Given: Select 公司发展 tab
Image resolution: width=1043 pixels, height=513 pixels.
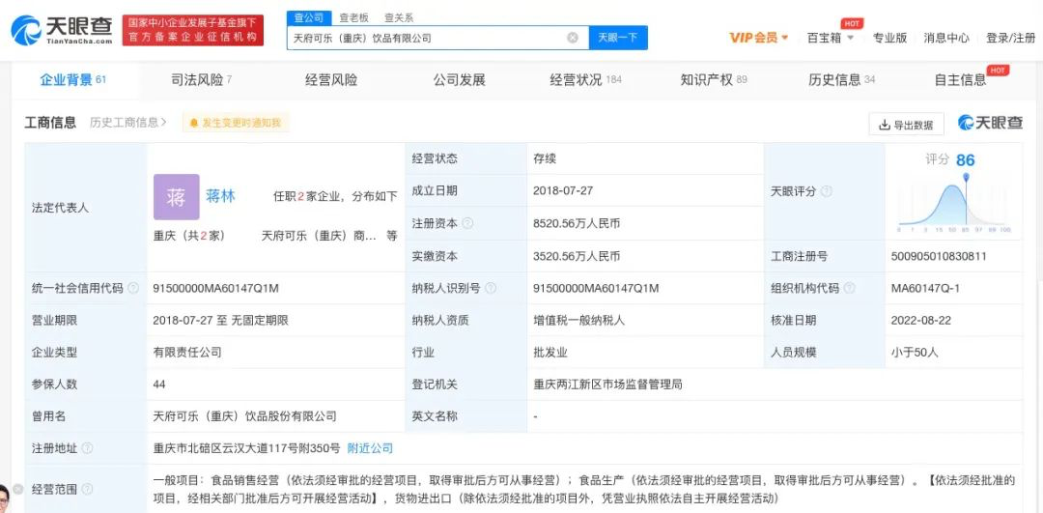Looking at the screenshot, I should coord(459,80).
